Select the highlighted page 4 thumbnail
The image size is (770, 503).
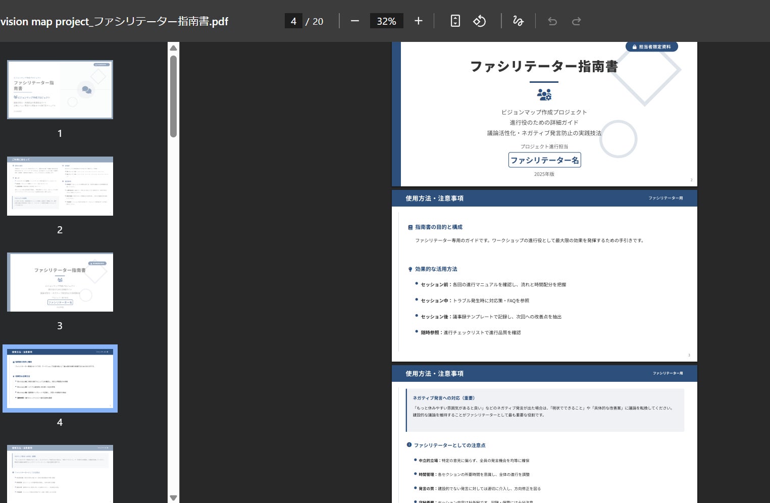(x=60, y=379)
